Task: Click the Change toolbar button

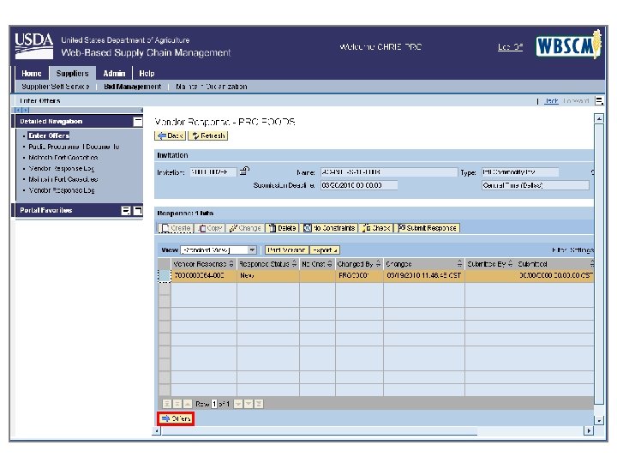Action: coord(245,228)
